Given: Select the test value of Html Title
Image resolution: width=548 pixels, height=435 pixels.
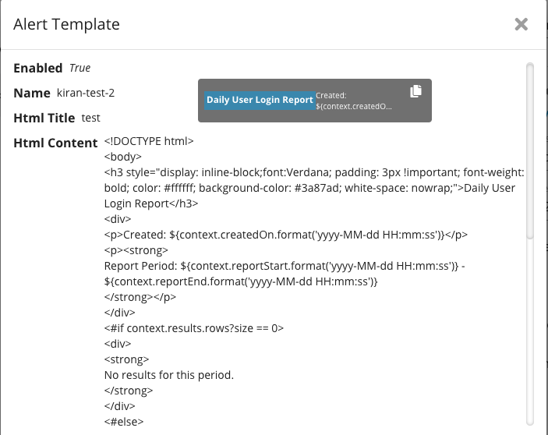Looking at the screenshot, I should point(91,118).
